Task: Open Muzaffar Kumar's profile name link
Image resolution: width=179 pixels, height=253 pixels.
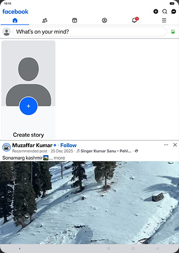Action: 33,145
